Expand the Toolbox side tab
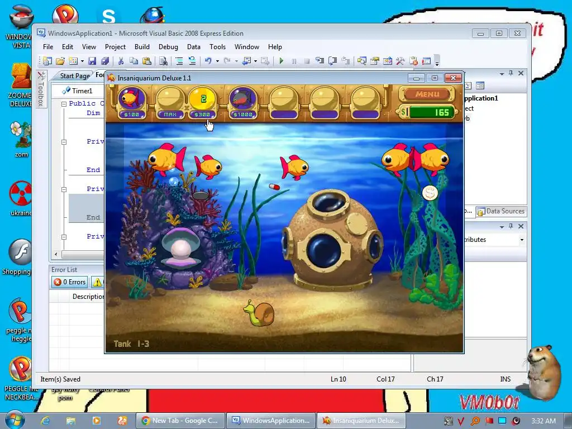Screen dimensions: 572x429 (41, 89)
